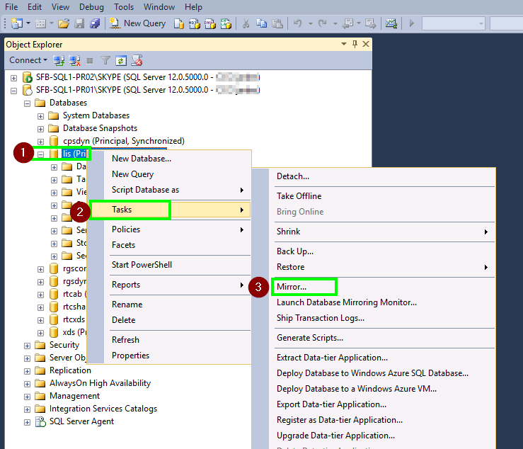523x449 pixels.
Task: Select the Management folder row
Action: (74, 396)
